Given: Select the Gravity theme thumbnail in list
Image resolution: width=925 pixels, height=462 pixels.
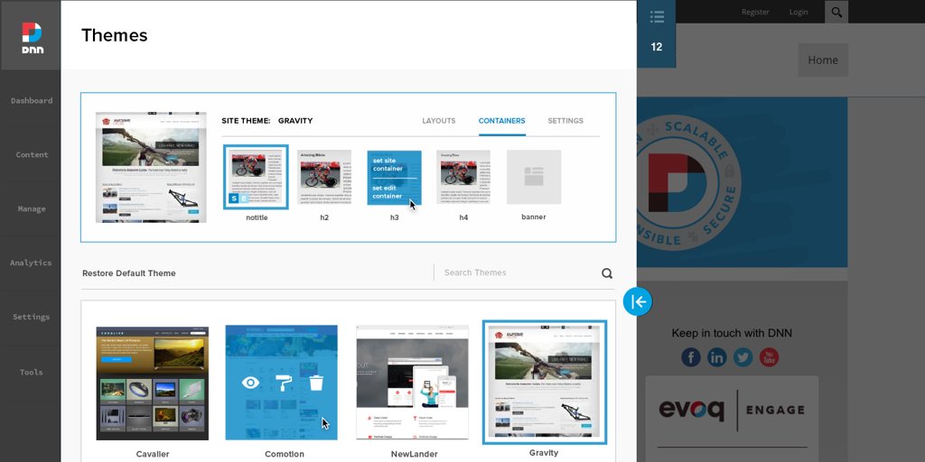Looking at the screenshot, I should point(545,382).
